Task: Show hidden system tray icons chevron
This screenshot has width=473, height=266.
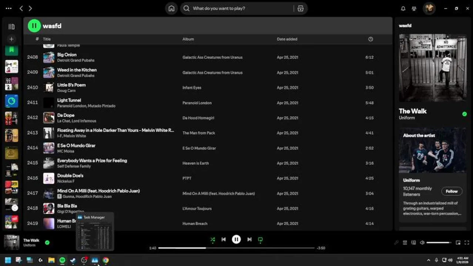Action: (429, 260)
